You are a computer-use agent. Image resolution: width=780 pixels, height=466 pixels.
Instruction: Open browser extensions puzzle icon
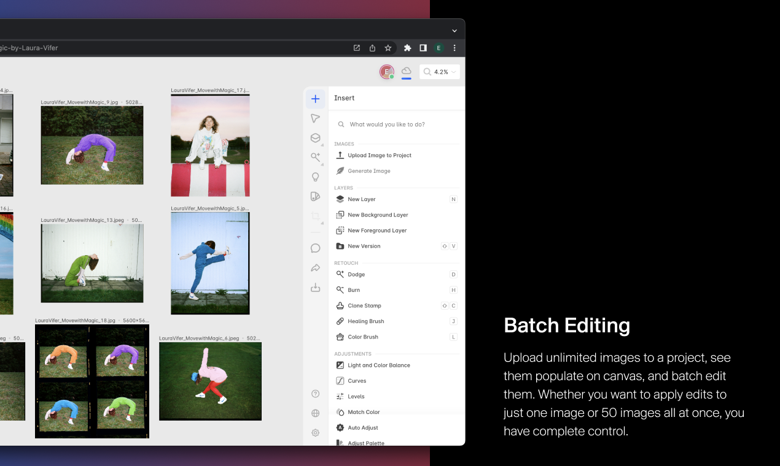click(407, 48)
